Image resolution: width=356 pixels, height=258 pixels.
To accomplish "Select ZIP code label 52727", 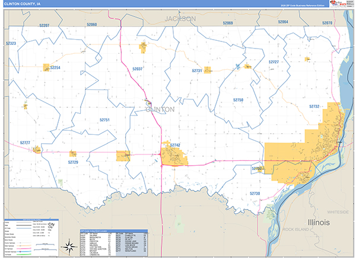I will (274, 62).
